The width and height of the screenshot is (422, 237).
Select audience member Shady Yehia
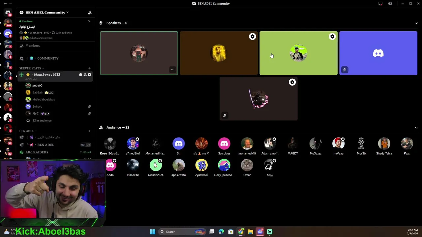(384, 146)
